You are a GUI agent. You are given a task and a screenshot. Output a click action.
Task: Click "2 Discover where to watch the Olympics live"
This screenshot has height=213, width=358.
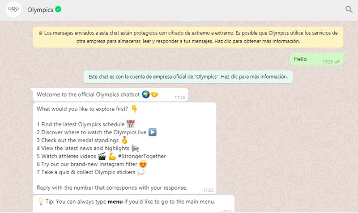[x=92, y=132]
